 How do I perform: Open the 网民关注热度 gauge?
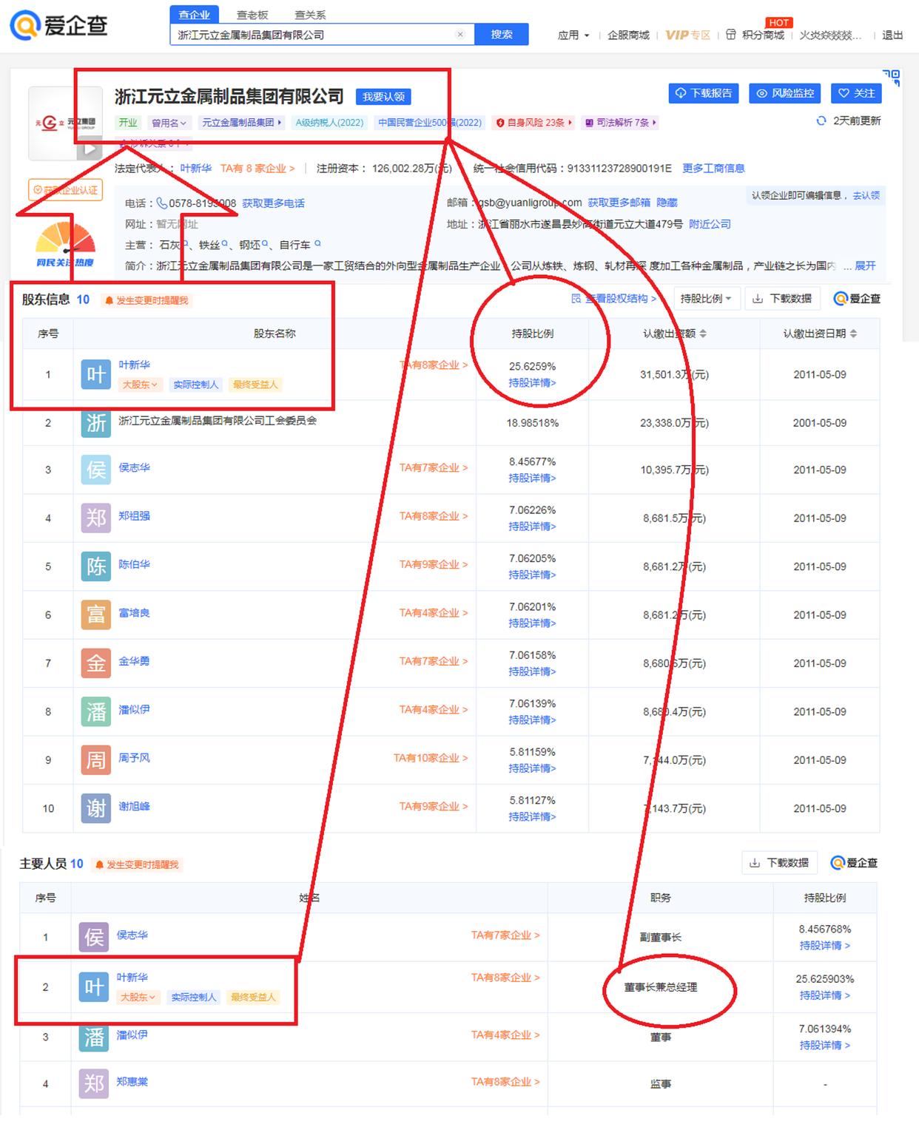click(x=66, y=245)
